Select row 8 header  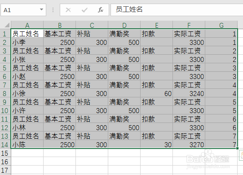(x=5, y=93)
